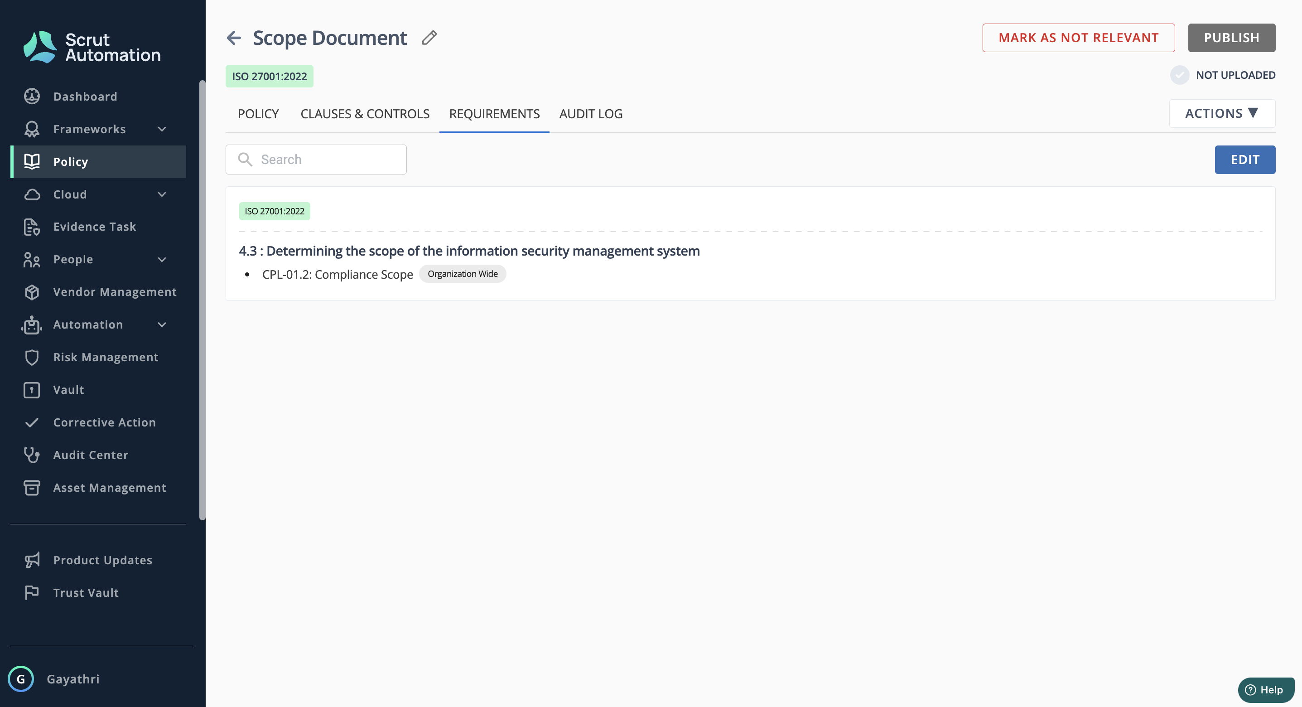
Task: Open Asset Management archive icon
Action: [x=32, y=488]
